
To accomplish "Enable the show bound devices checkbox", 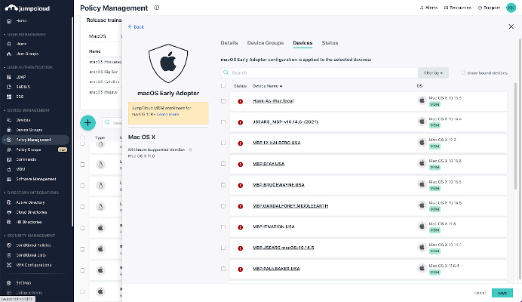I will [463, 72].
